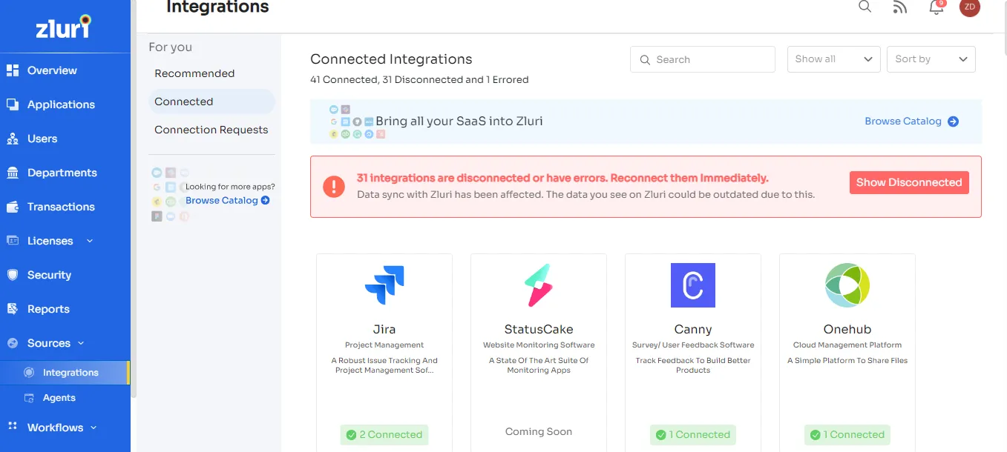Click the 2 Connected badge on Jira
The width and height of the screenshot is (1007, 452).
point(384,435)
